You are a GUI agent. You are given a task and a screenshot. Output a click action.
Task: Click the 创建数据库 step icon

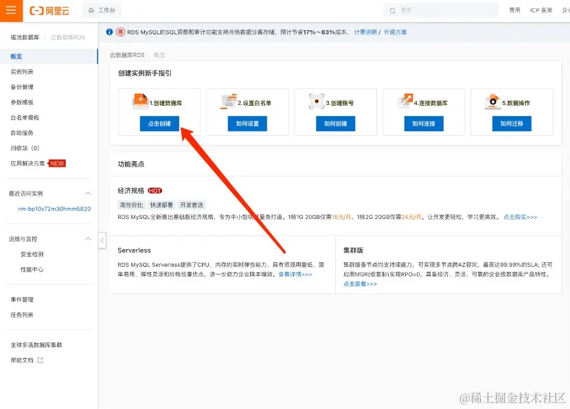(x=140, y=102)
